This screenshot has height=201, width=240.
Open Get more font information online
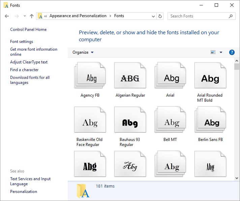coord(34,52)
